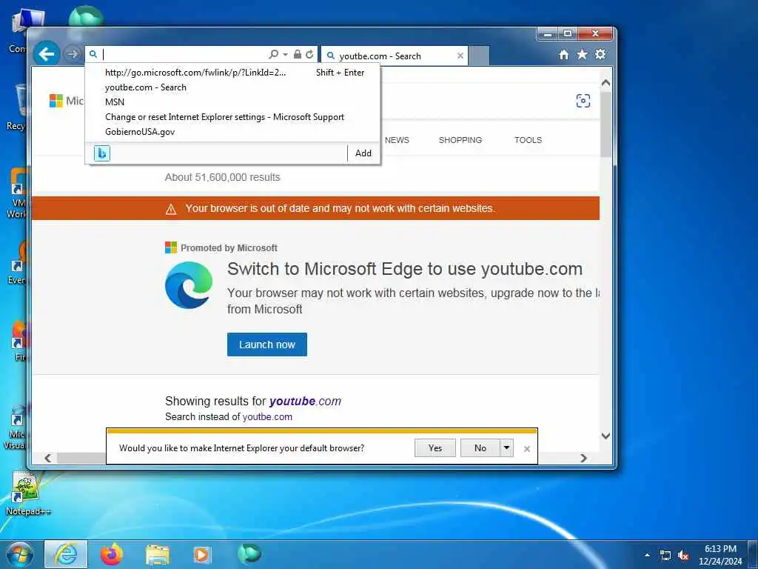
Task: Click the Microsoft Edge logo image
Action: pyautogui.click(x=189, y=285)
